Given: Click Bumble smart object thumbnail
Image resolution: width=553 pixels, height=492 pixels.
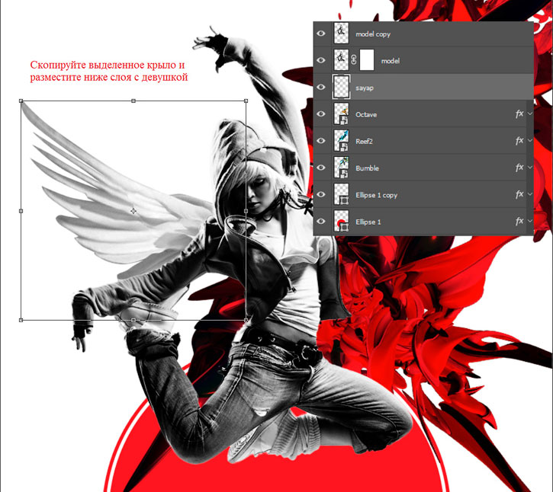Looking at the screenshot, I should (341, 168).
